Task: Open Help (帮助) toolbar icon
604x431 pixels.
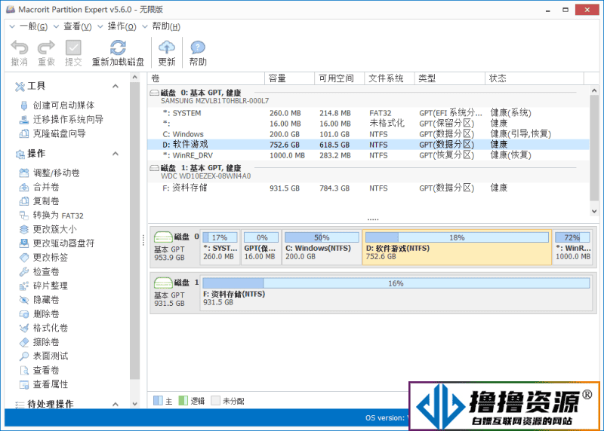Action: click(198, 47)
